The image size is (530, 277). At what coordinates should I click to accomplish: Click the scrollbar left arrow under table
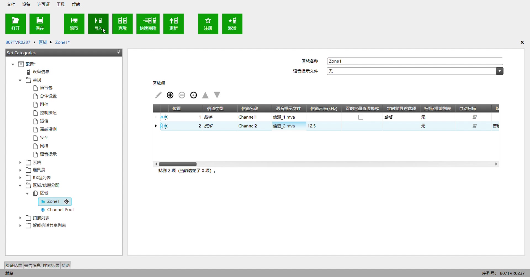click(156, 164)
